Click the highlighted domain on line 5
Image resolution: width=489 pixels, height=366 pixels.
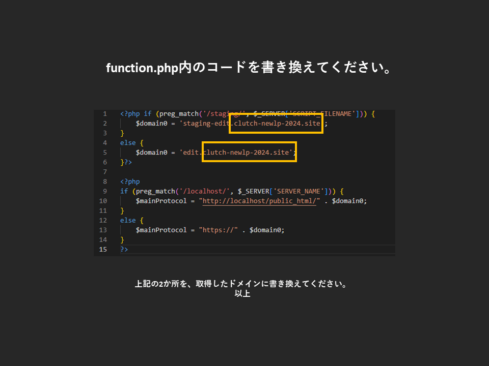tap(249, 152)
